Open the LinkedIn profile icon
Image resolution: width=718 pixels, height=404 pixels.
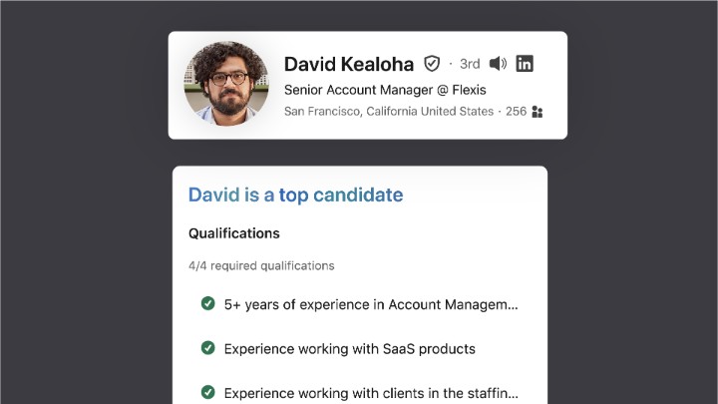525,64
